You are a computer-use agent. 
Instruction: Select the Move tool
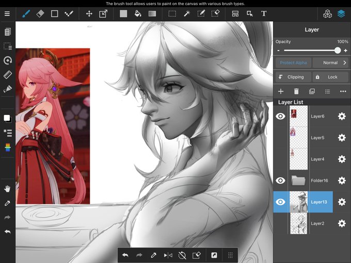pyautogui.click(x=89, y=13)
